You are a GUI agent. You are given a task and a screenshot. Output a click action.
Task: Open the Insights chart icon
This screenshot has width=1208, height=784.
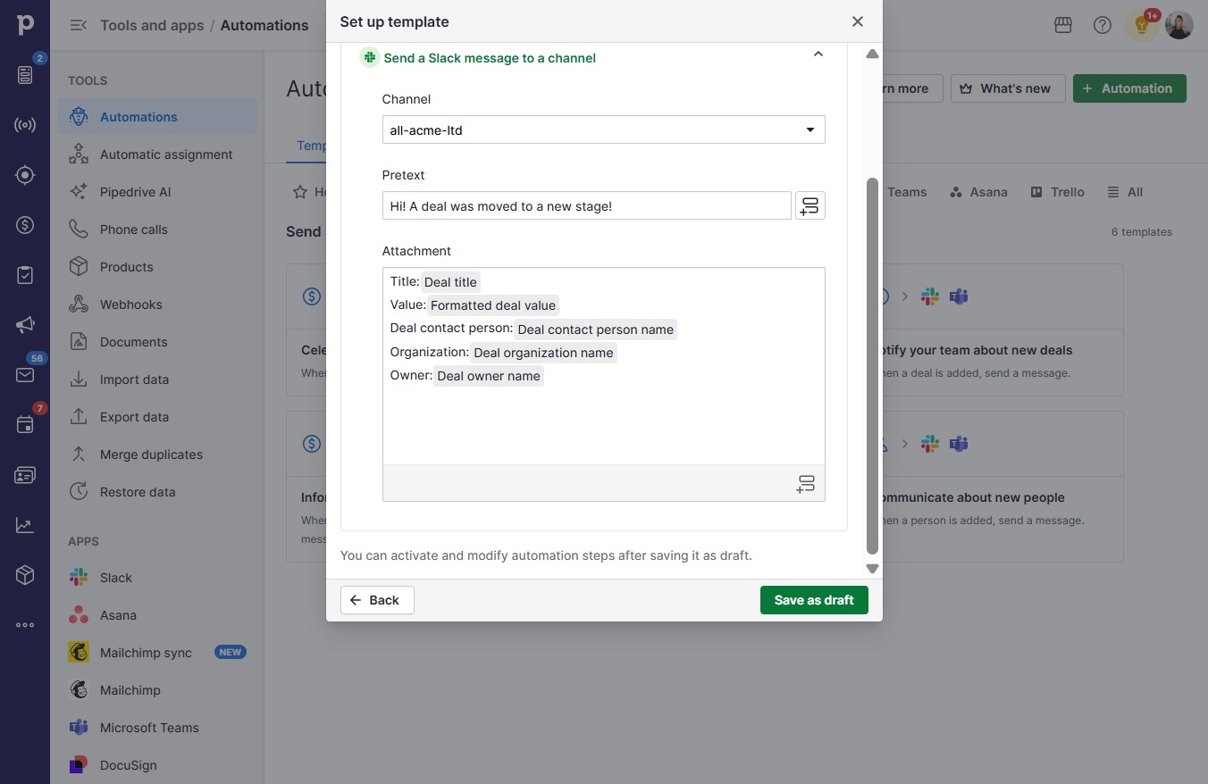[25, 525]
